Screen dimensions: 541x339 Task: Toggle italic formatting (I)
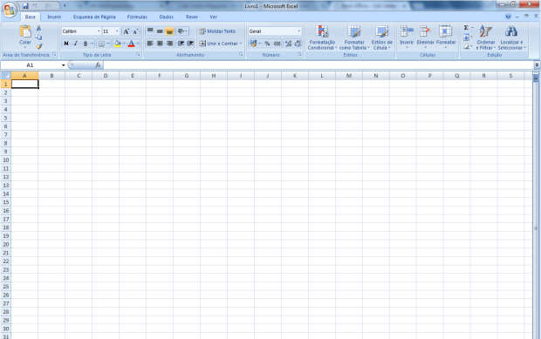76,44
